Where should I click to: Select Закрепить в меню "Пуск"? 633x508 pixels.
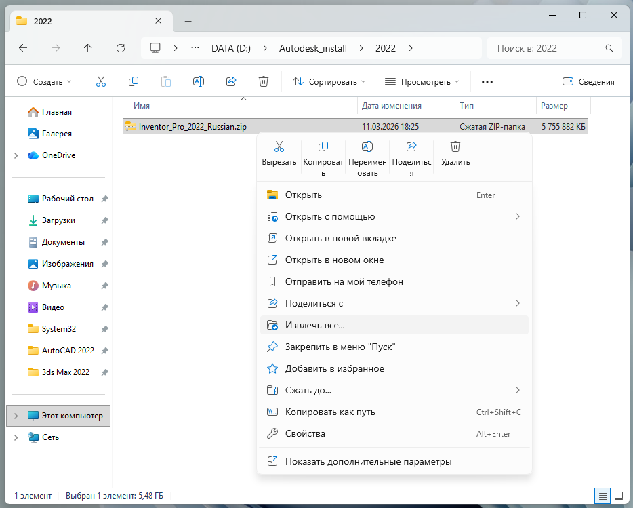[394, 347]
